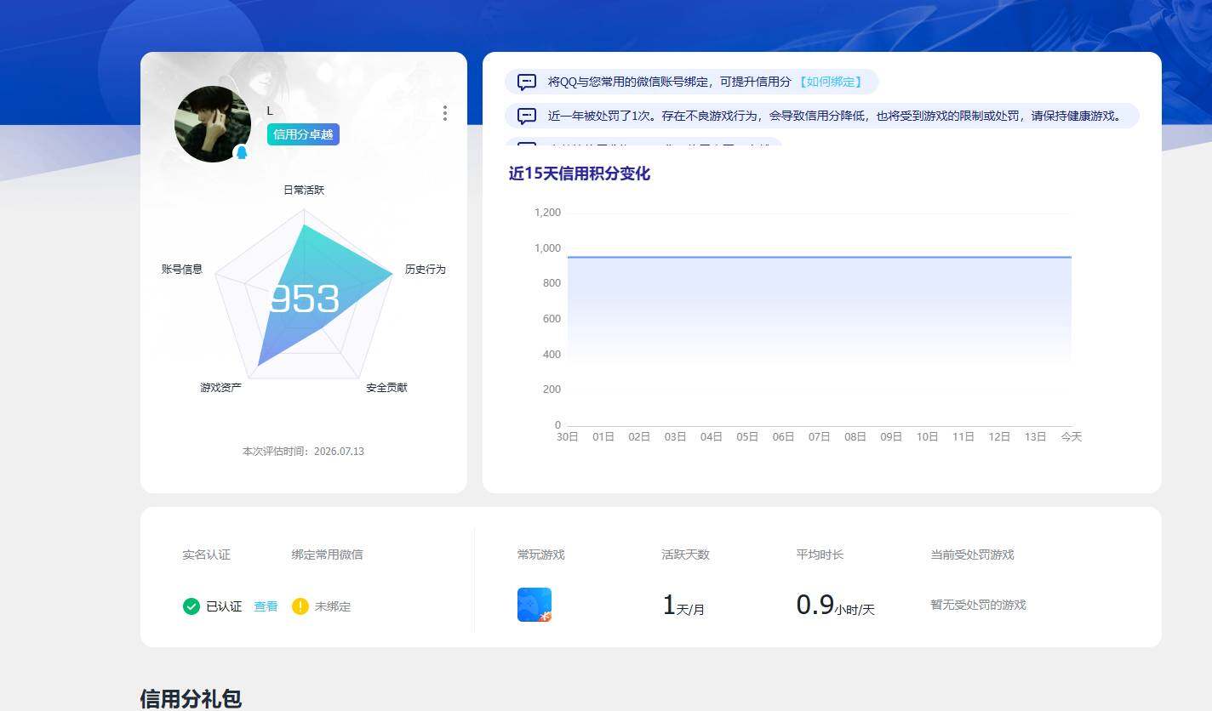This screenshot has height=711, width=1212.
Task: Click the 07日 label on the chart axis
Action: tap(819, 436)
